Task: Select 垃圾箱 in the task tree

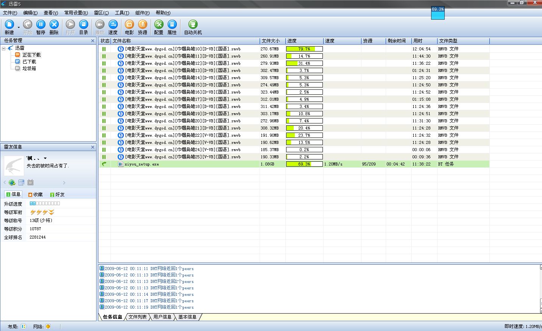Action: [x=29, y=69]
